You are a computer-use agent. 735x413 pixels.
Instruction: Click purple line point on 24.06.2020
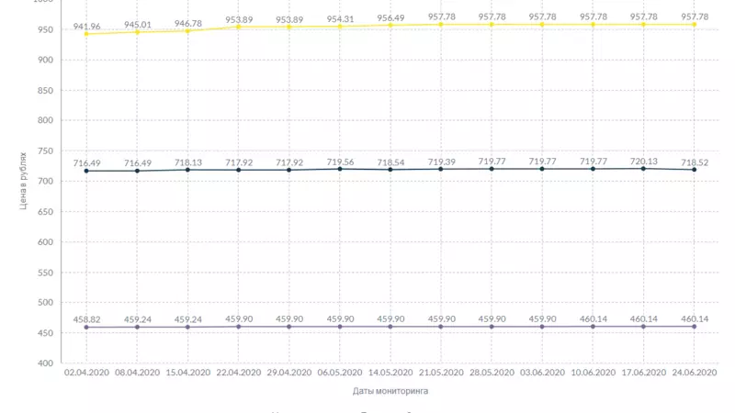pyautogui.click(x=695, y=327)
